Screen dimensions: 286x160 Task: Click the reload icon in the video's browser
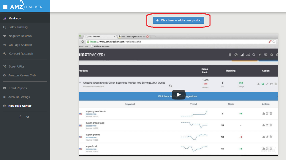(x=83, y=42)
